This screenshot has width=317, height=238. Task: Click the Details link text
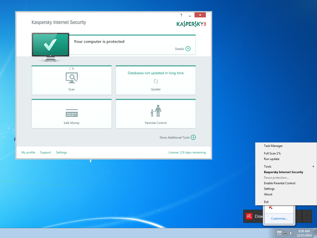(180, 49)
